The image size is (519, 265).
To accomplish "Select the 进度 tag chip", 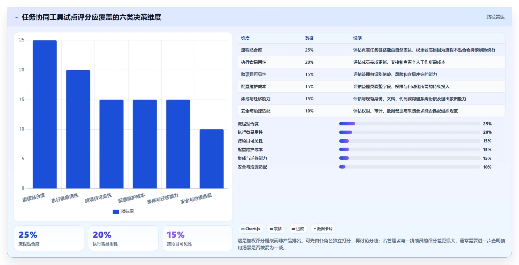I will 297,229.
